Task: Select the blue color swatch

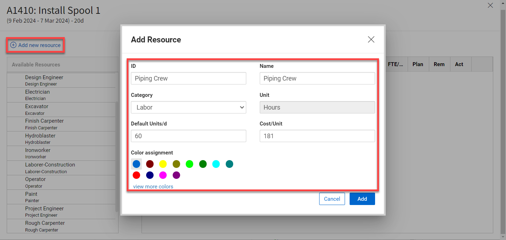Action: tap(137, 164)
